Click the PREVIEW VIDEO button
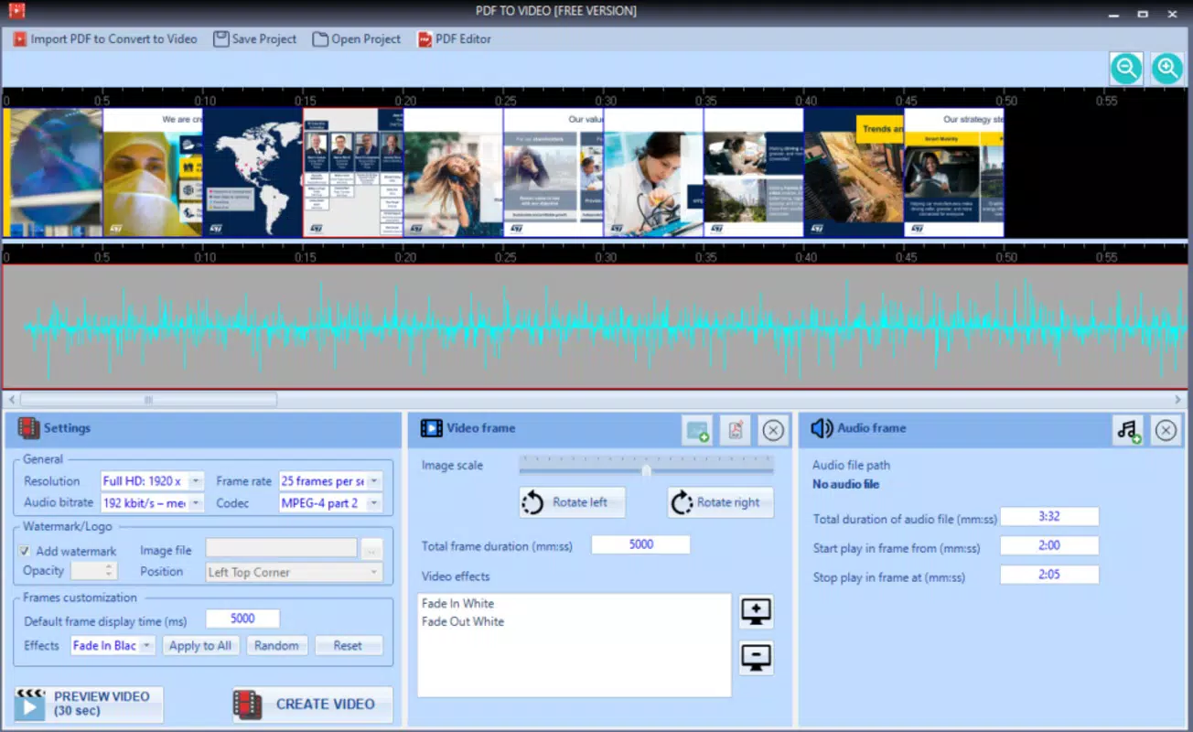 (89, 705)
